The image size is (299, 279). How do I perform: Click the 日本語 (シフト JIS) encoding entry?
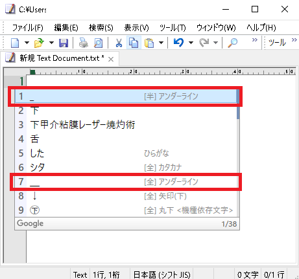click(x=162, y=274)
